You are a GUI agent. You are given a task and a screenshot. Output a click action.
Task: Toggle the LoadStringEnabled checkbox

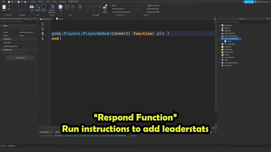click(x=20, y=46)
